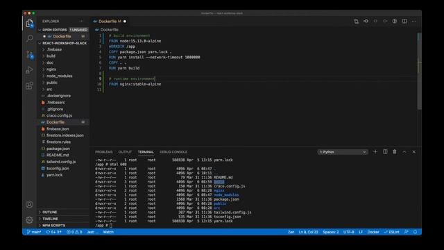
Task: Open firestore.rules file
Action: (58, 142)
